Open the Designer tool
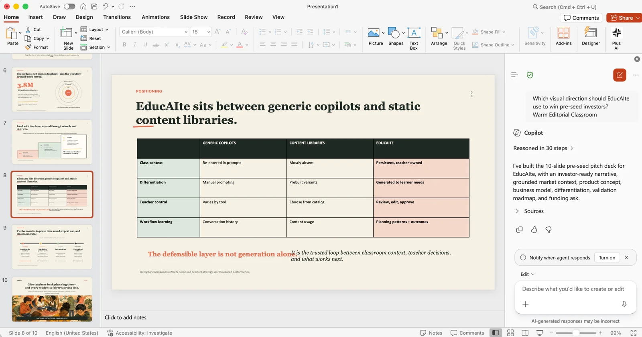Viewport: 642px width, 337px height. click(591, 36)
